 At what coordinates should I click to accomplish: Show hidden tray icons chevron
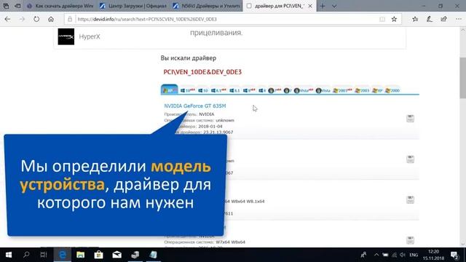click(376, 255)
